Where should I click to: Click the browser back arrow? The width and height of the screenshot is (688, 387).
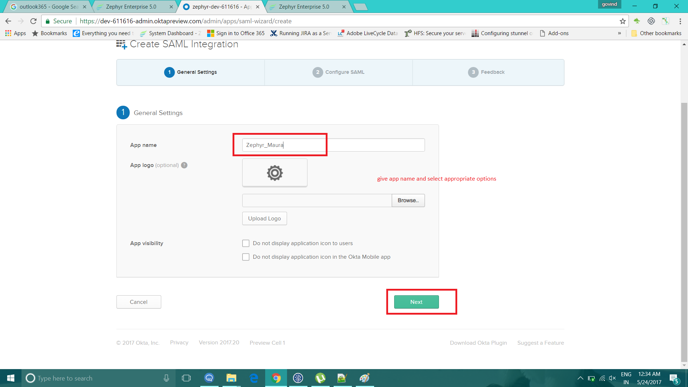tap(8, 21)
